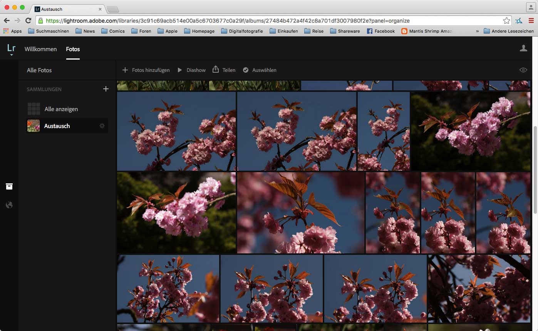Click the Lightroom Lr logo icon
Screen dimensions: 538x331
[x=11, y=48]
